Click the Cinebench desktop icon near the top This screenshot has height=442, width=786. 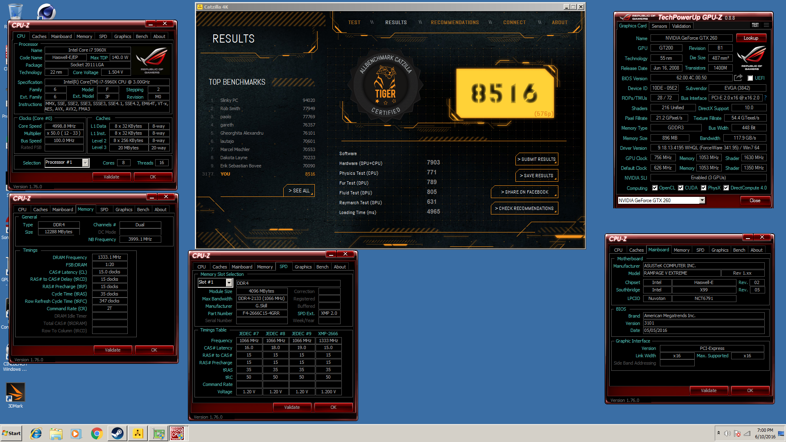click(46, 11)
